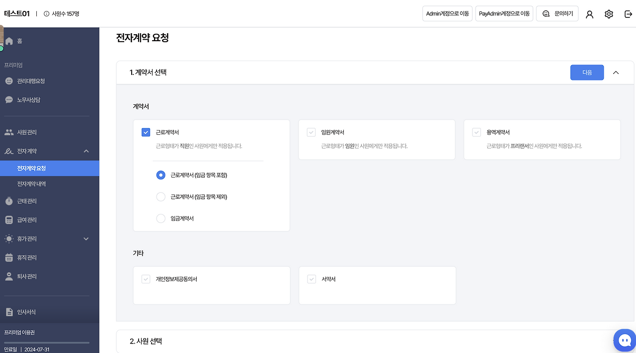Go to 홈 from the sidebar menu
Image resolution: width=636 pixels, height=353 pixels.
pyautogui.click(x=19, y=41)
